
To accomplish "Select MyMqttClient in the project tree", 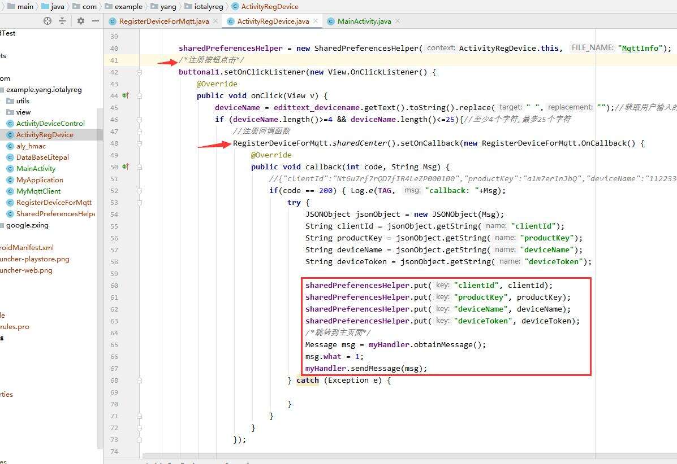I will coord(38,191).
